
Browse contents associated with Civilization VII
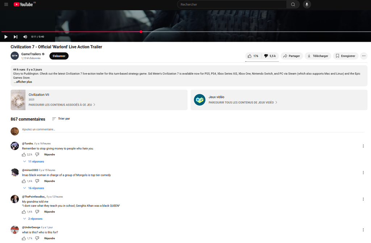[62, 105]
